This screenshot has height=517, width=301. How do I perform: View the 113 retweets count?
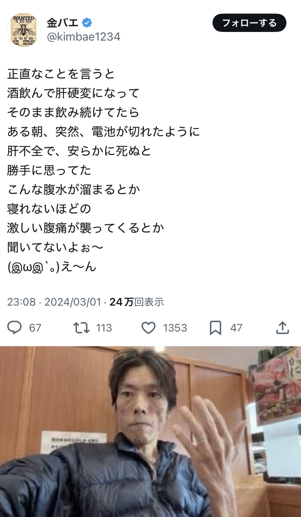(x=104, y=328)
